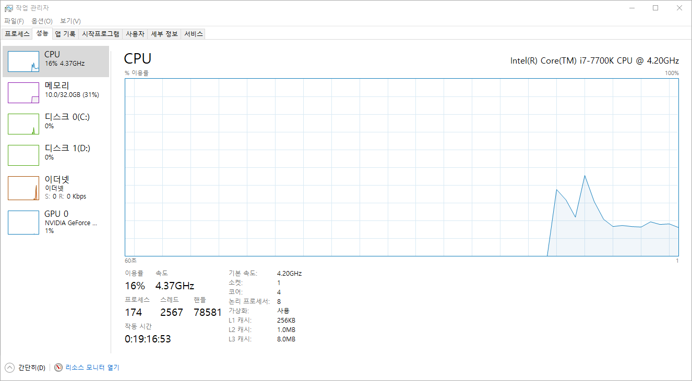Click the L3 캐시 value 8.0MB
Image resolution: width=692 pixels, height=381 pixels.
(x=286, y=339)
